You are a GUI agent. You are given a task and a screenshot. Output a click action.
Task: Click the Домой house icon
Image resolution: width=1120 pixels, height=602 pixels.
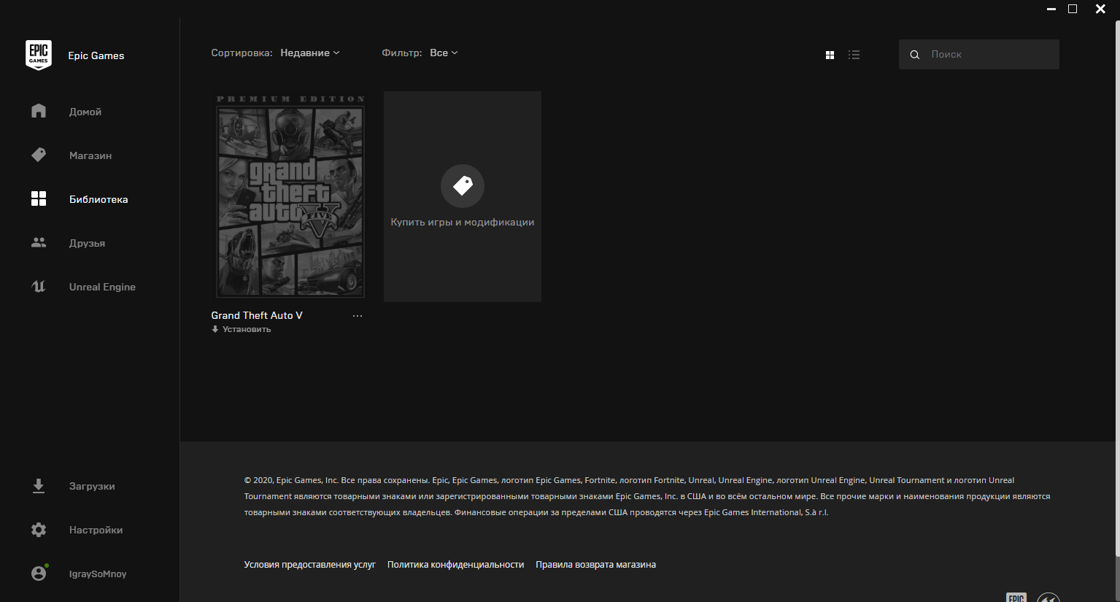[39, 111]
